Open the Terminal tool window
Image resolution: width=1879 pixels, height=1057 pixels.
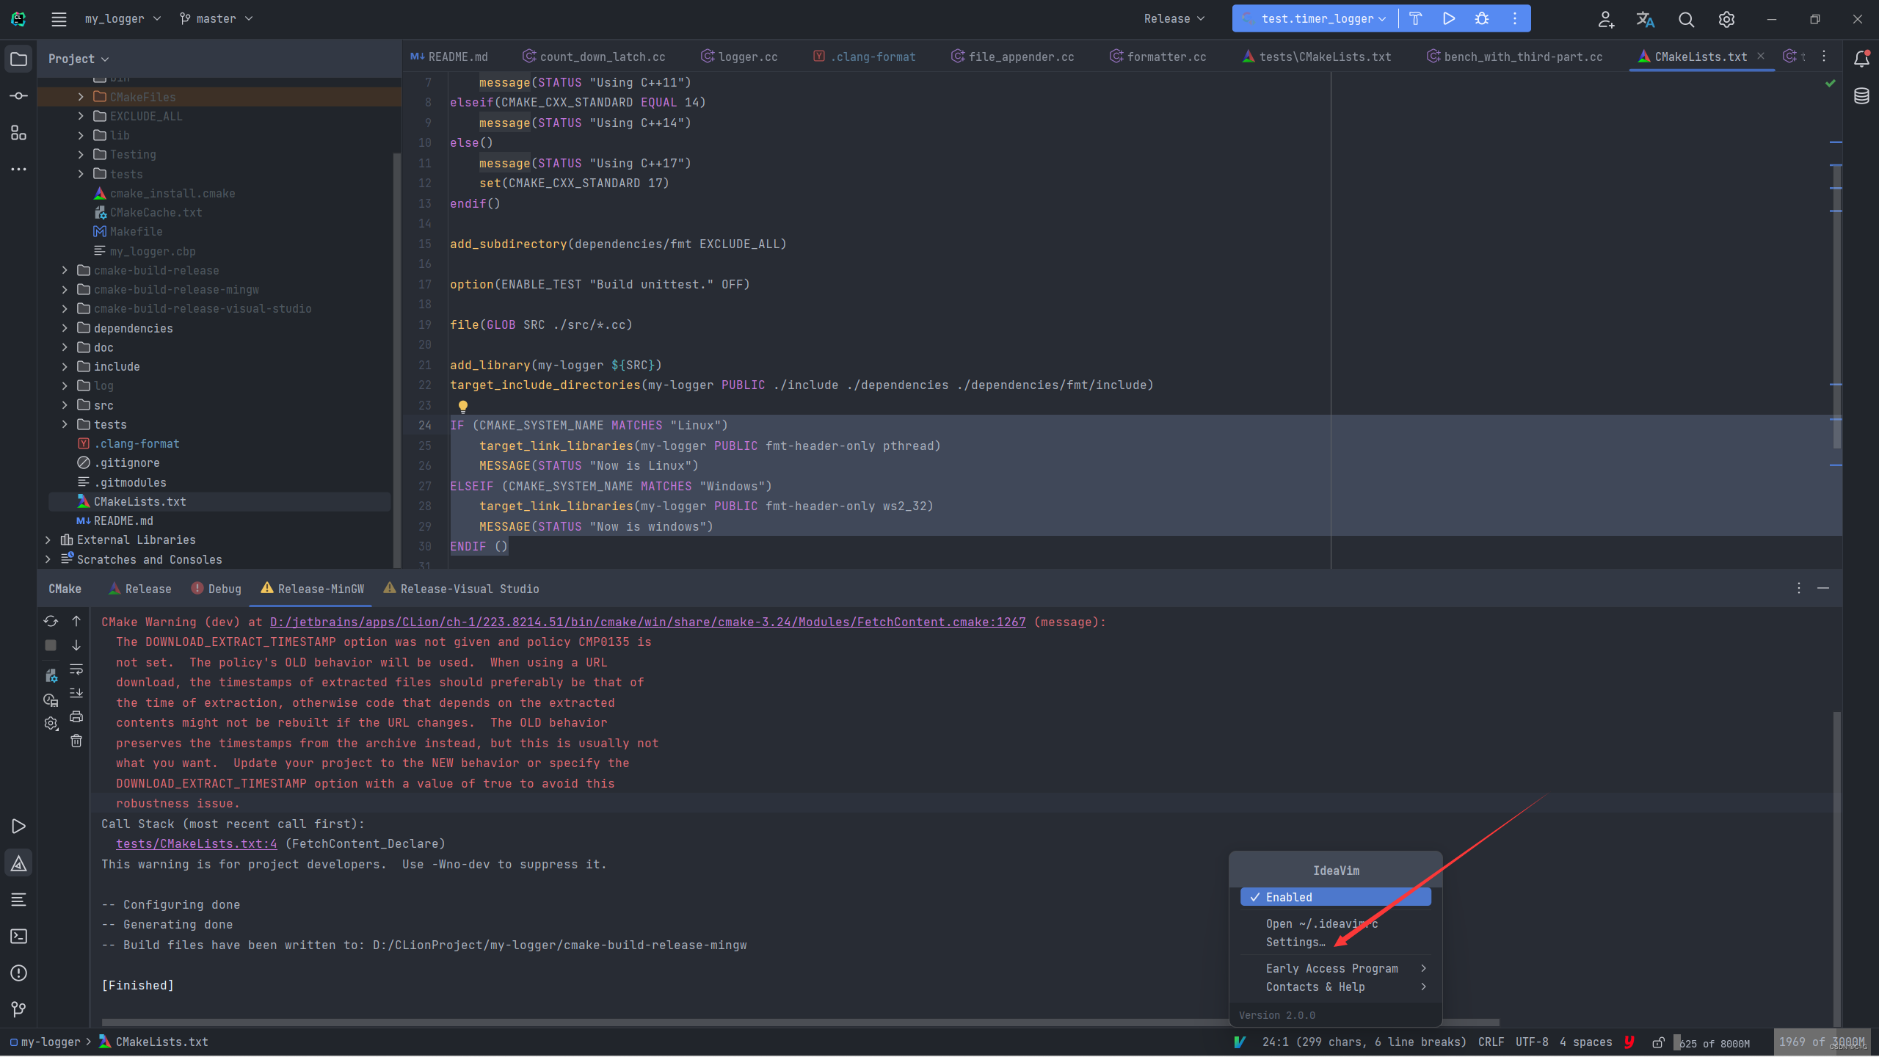point(19,937)
